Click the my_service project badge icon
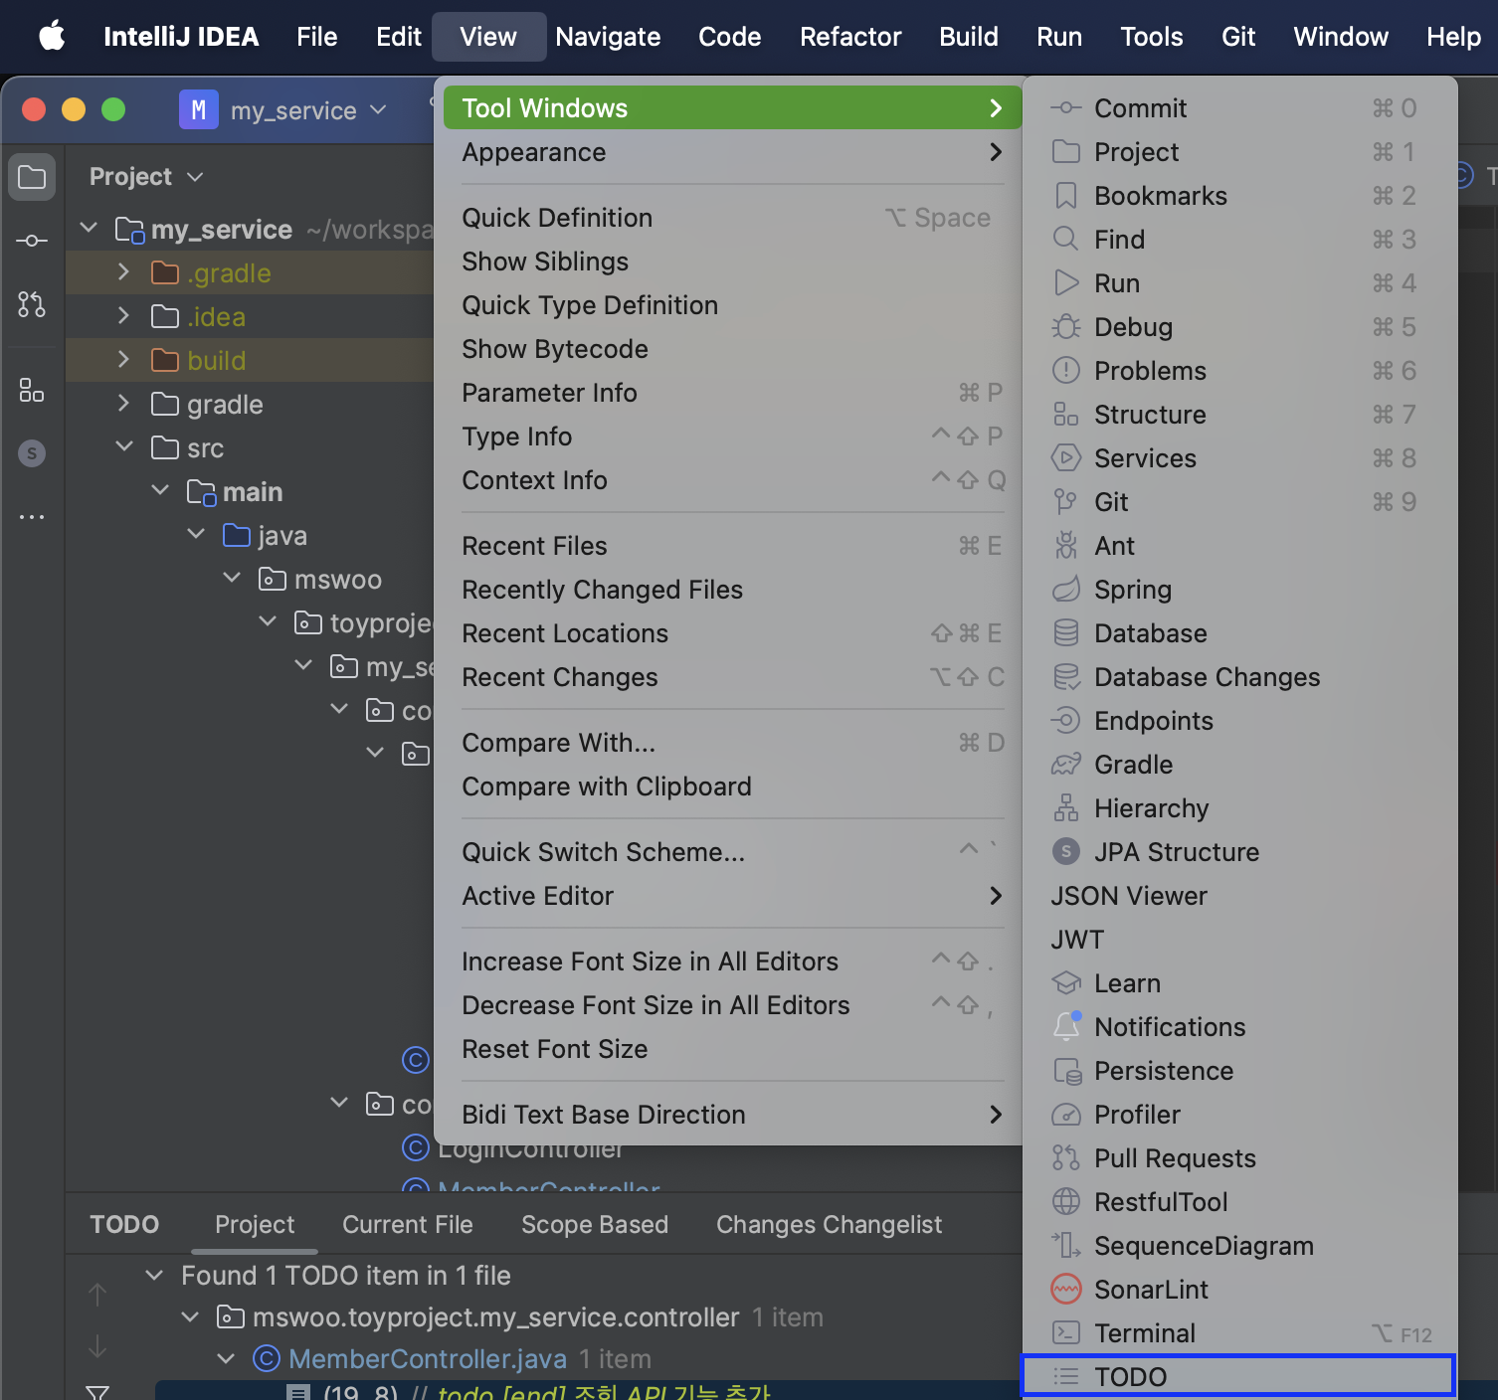This screenshot has height=1400, width=1498. [x=198, y=109]
